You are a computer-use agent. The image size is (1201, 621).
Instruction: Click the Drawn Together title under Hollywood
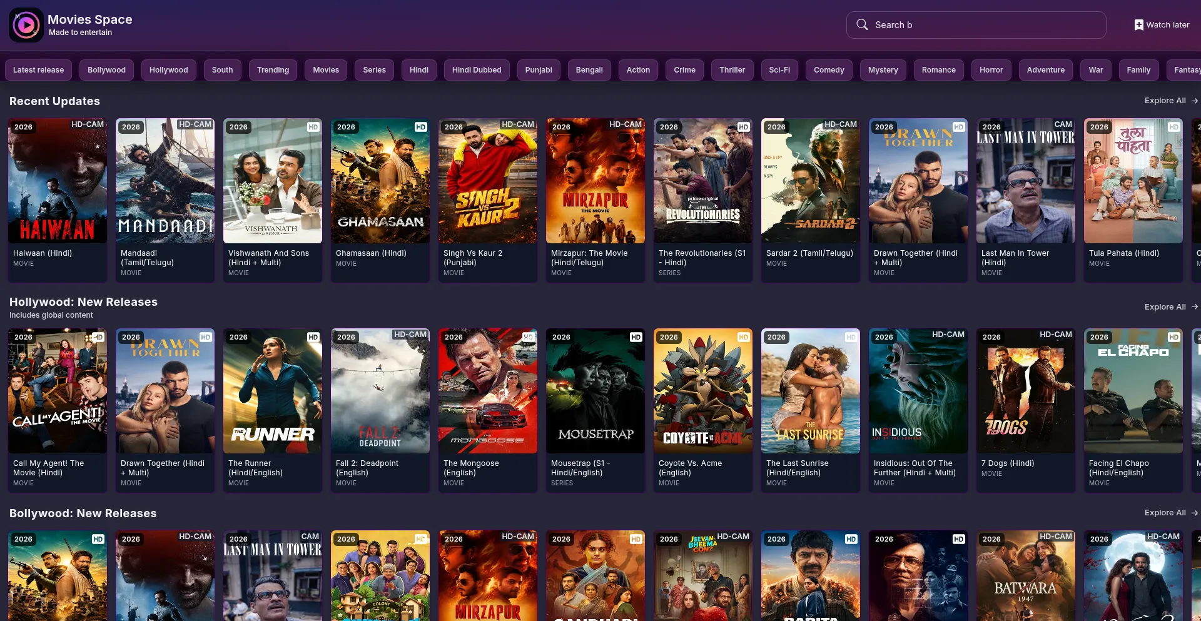[x=163, y=468]
